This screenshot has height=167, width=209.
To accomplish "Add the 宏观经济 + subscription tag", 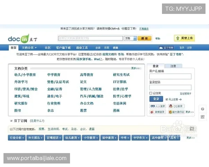I will tap(54, 138).
